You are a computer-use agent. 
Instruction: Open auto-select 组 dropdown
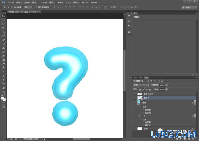pos(28,8)
